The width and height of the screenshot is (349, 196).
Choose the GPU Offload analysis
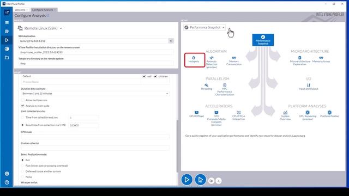coord(196,114)
